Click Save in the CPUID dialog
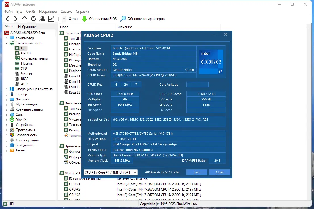The image size is (314, 209). tap(197, 172)
